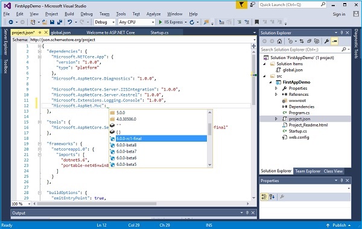Click the Save All toolbar icon
The height and width of the screenshot is (229, 362).
coord(60,22)
